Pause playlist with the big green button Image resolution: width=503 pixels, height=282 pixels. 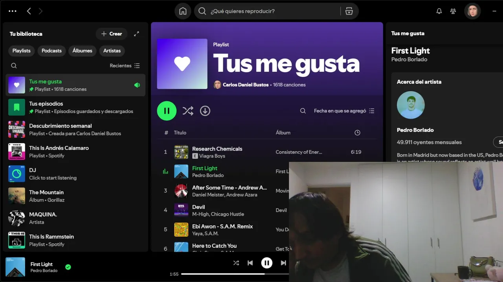[x=167, y=111]
